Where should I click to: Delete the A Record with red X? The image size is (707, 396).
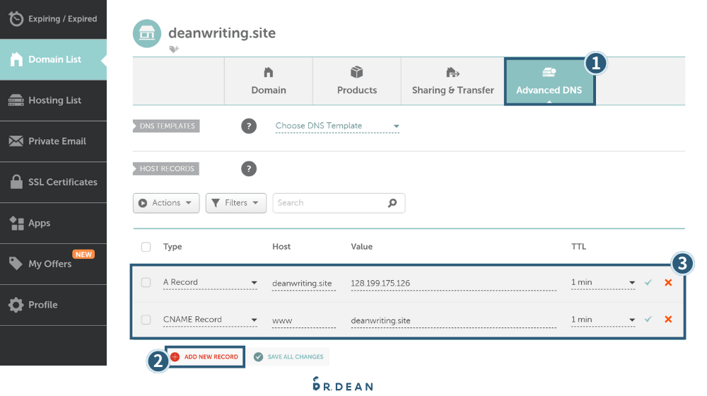(x=668, y=282)
